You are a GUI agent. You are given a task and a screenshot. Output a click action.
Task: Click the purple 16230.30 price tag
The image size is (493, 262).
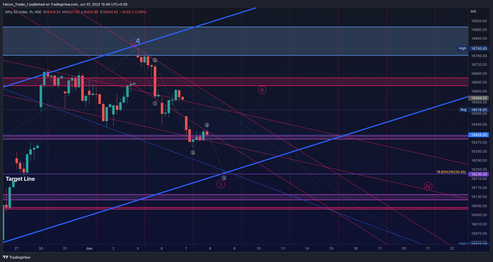[479, 174]
